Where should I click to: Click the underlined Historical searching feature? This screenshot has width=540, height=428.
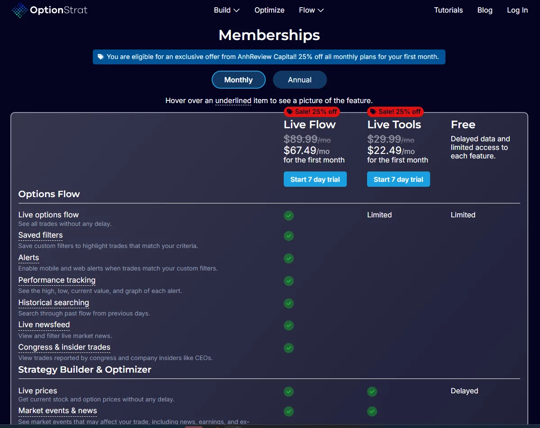54,302
